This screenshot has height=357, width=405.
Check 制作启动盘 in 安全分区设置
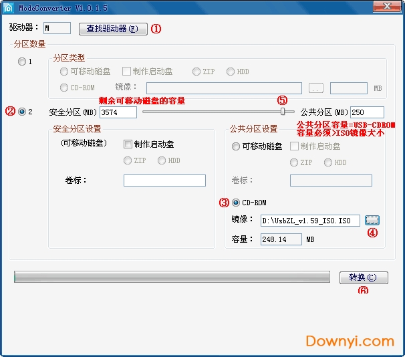128,144
